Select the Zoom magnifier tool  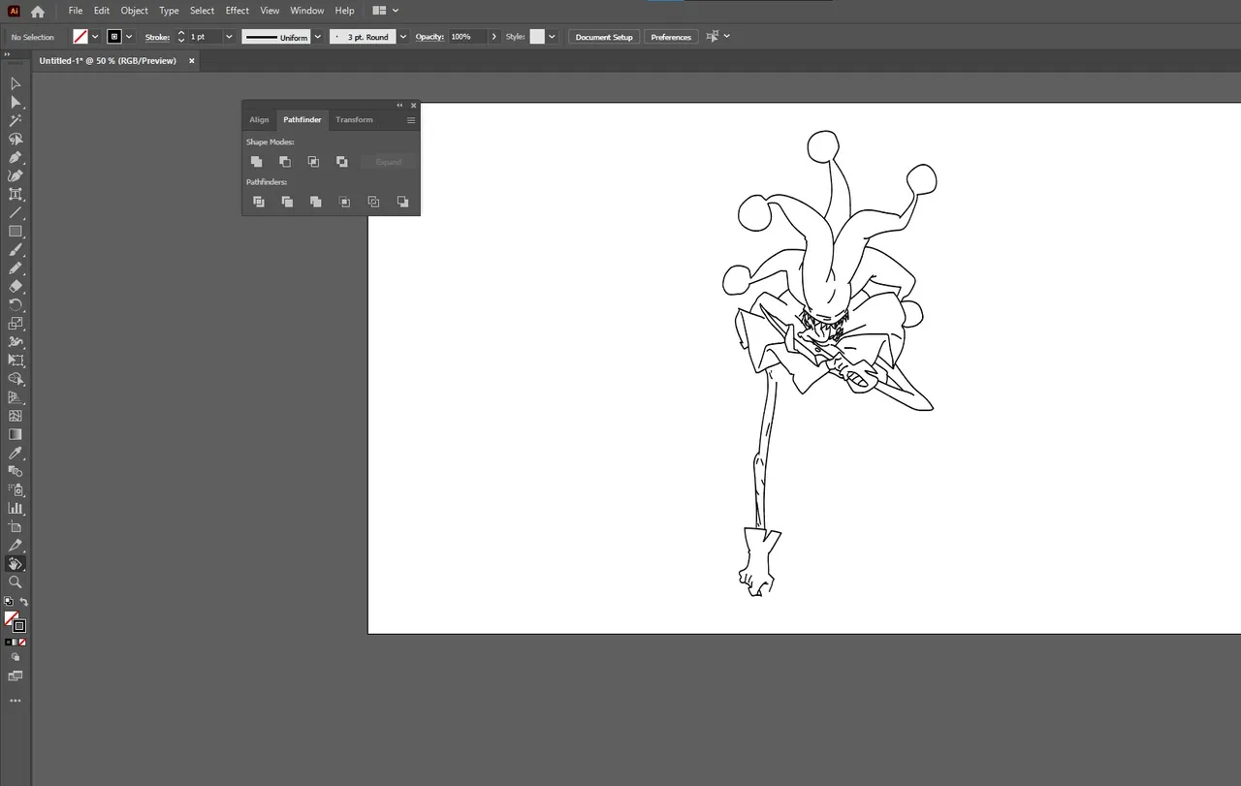(16, 582)
